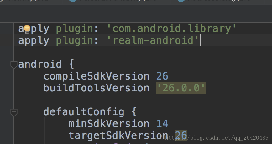Click the defaultConfig keyword
The image size is (272, 144).
84,112
